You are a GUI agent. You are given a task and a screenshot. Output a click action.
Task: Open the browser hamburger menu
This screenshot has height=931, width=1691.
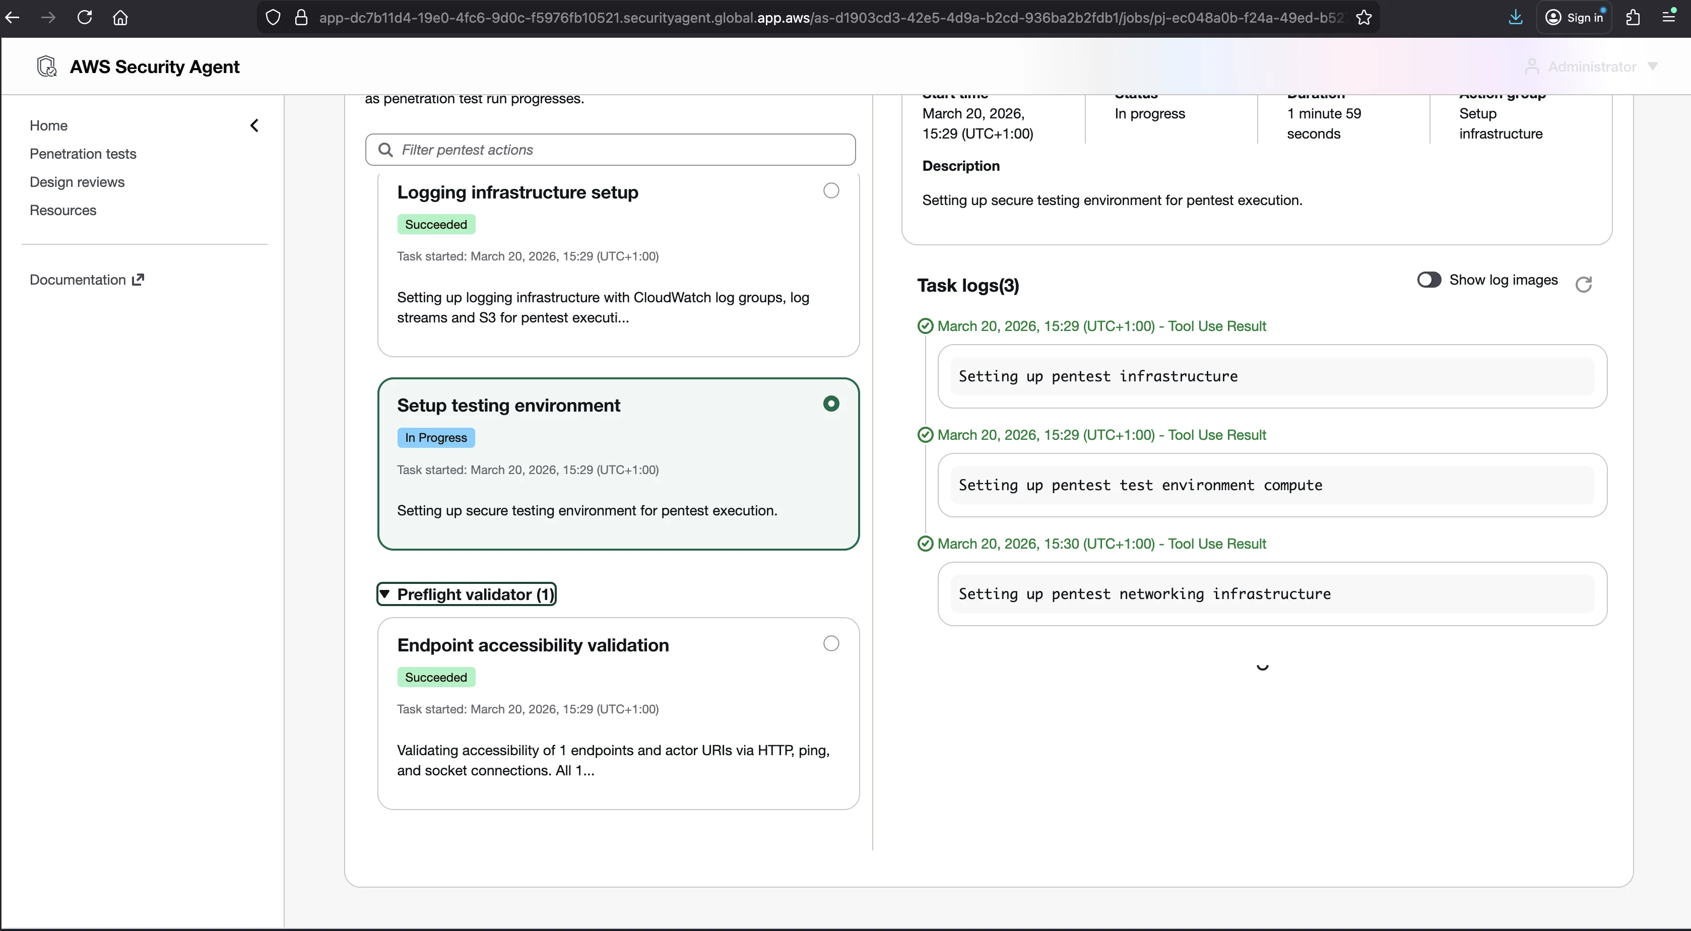click(1669, 18)
